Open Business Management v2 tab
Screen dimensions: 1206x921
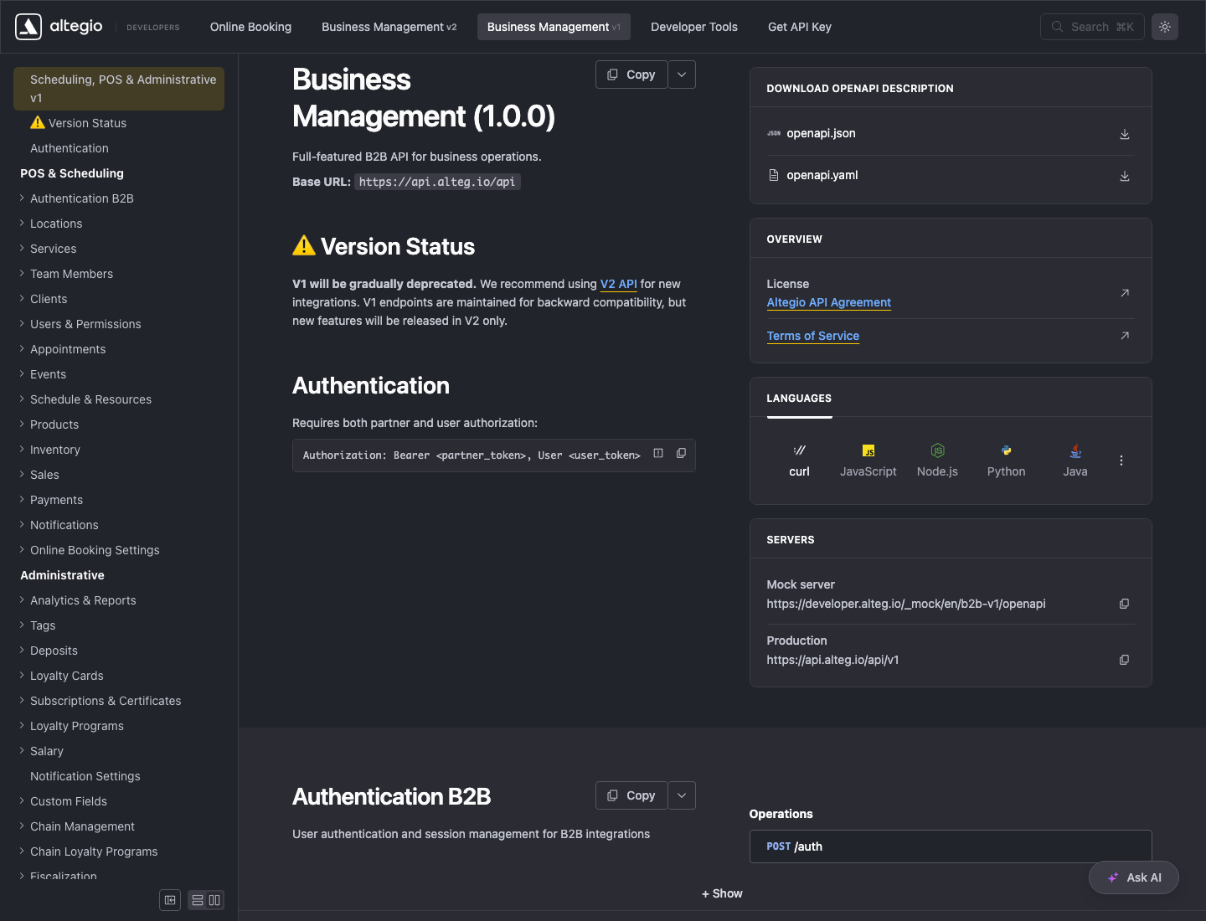[389, 27]
